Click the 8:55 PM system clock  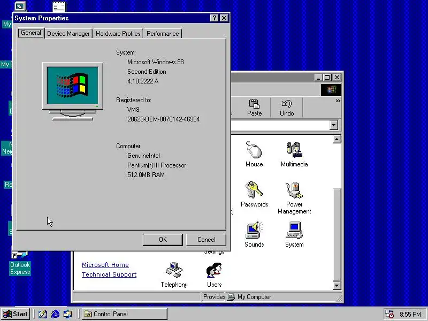pyautogui.click(x=410, y=314)
